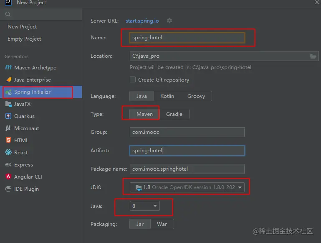Click the "Package name:" label

tap(109, 169)
